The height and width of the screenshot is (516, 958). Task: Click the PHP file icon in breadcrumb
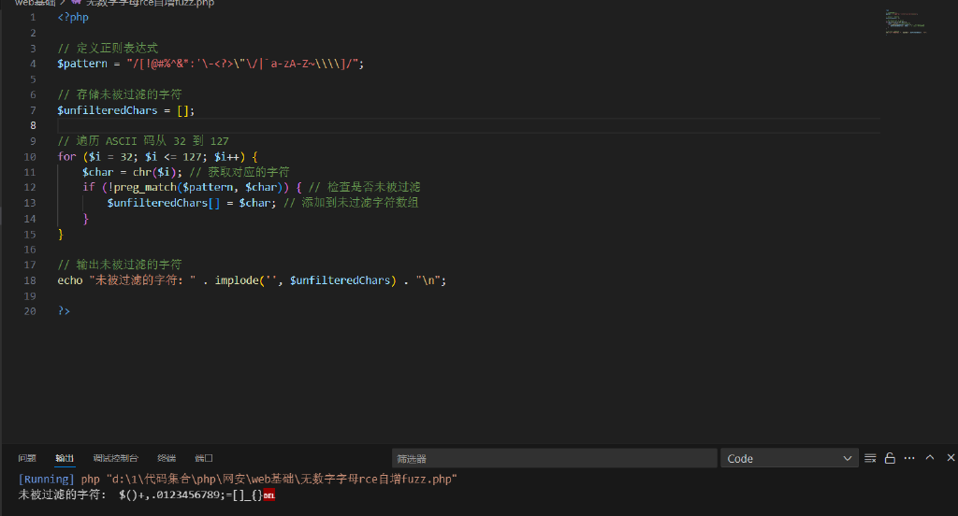pyautogui.click(x=78, y=3)
